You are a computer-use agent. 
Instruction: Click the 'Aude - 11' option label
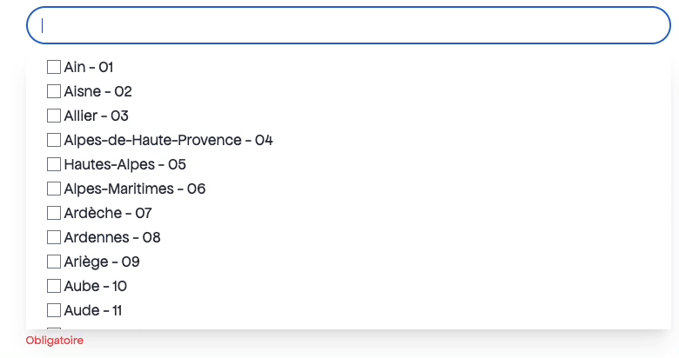93,310
